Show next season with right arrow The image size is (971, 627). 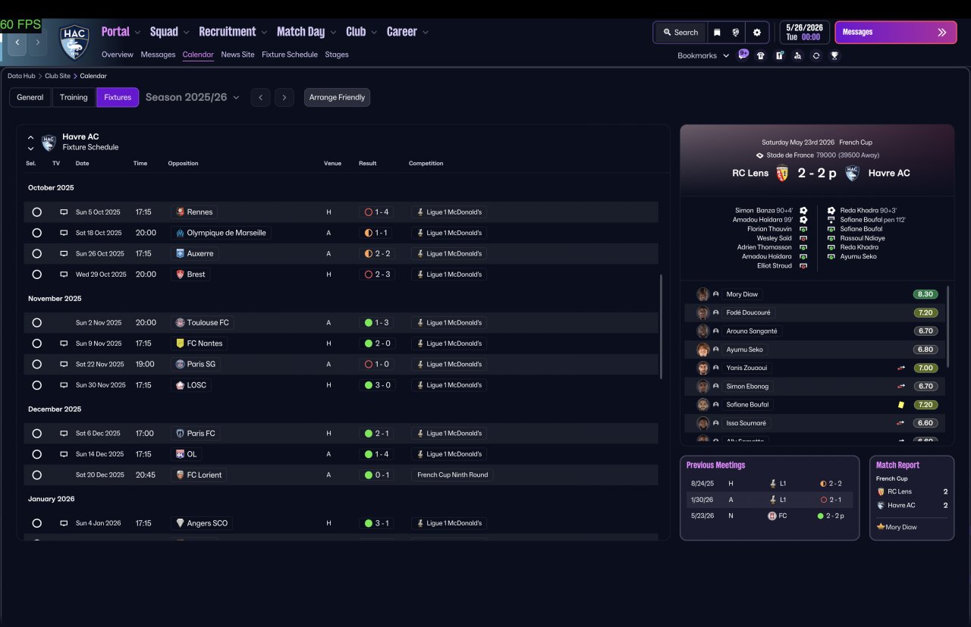(284, 97)
